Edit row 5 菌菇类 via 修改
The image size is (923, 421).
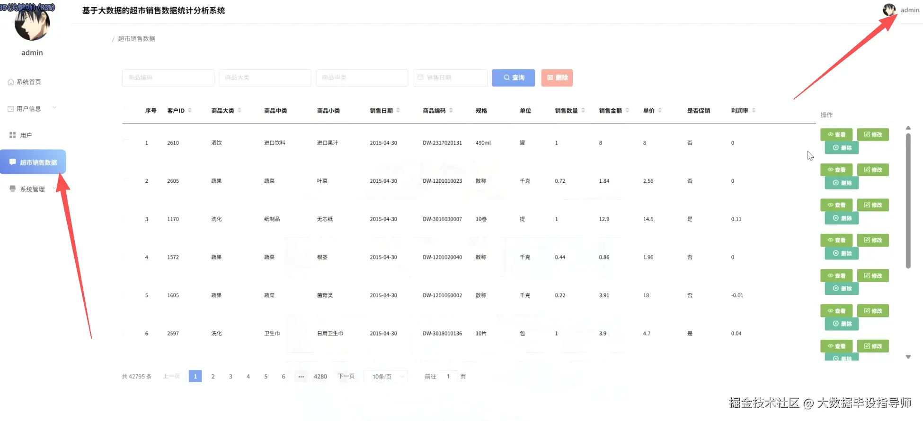pyautogui.click(x=873, y=275)
